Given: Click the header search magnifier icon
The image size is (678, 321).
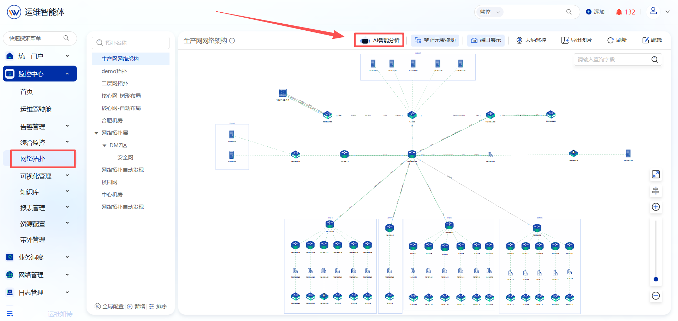Looking at the screenshot, I should (x=569, y=12).
